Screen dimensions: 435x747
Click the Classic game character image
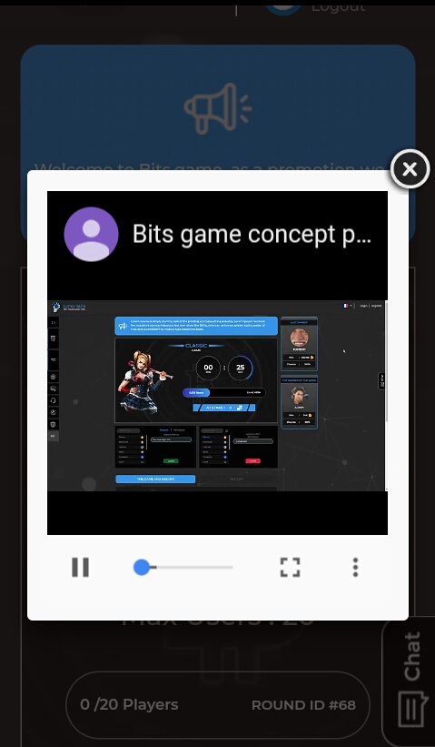click(x=143, y=381)
